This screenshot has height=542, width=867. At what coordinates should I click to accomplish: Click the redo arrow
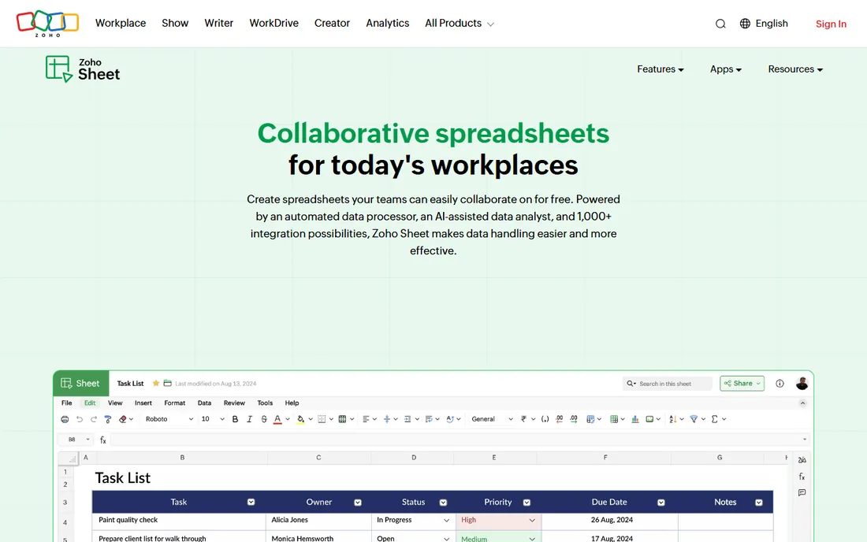(x=94, y=419)
